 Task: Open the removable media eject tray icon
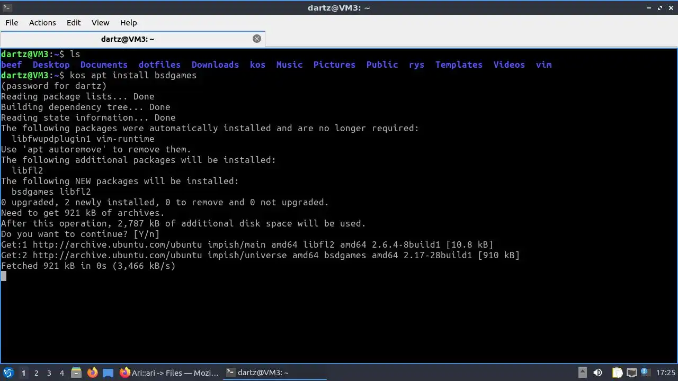tap(582, 373)
